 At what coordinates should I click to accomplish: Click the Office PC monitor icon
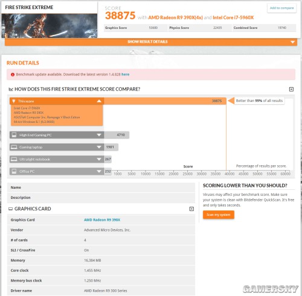[x=14, y=171]
